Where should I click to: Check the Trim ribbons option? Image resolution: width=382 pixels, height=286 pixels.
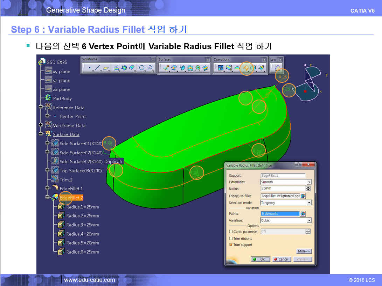(231, 239)
